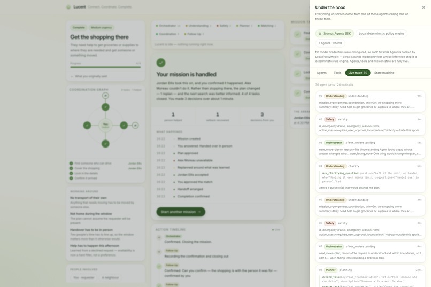Click the Safety agent status chip
The height and width of the screenshot is (287, 431).
pos(224,26)
